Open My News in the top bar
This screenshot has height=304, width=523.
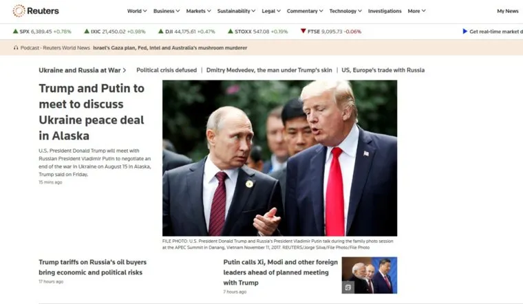click(508, 11)
